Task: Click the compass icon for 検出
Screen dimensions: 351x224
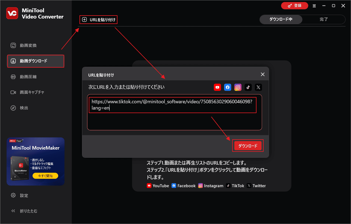Action: [13, 108]
